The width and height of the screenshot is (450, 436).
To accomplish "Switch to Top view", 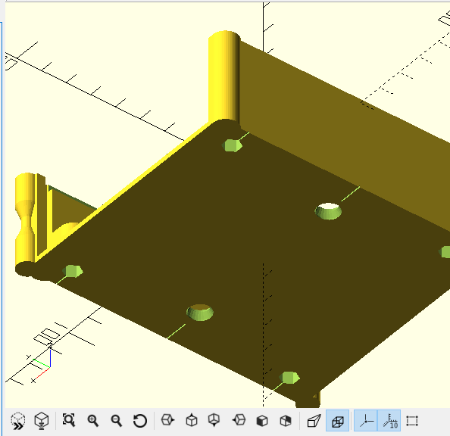I will click(x=192, y=420).
